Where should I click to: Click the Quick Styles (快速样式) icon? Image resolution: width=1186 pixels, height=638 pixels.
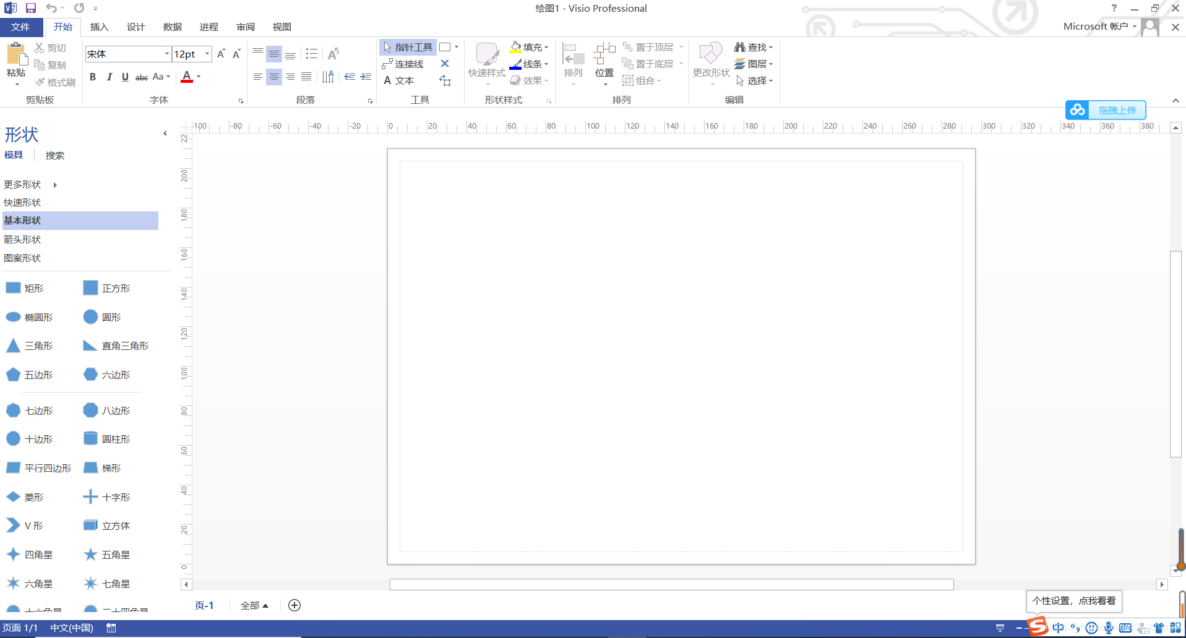[x=488, y=54]
